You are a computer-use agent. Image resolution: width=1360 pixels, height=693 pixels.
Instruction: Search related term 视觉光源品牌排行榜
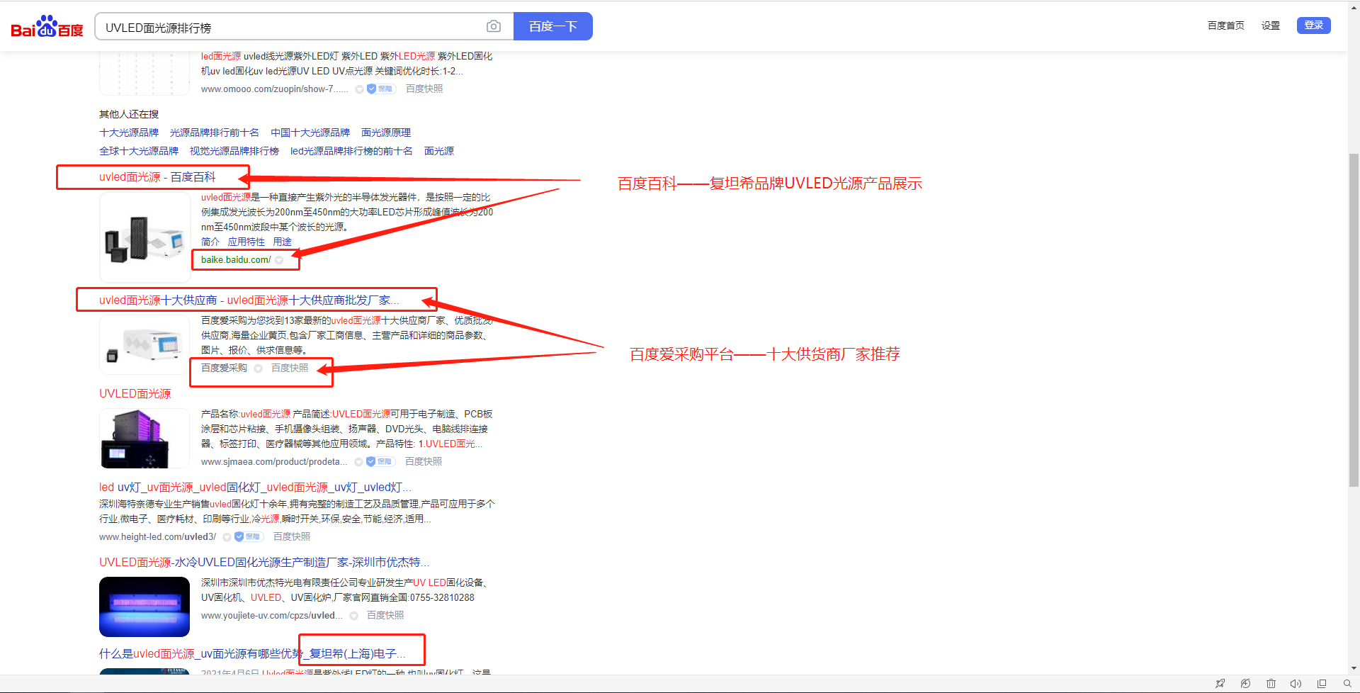click(234, 151)
